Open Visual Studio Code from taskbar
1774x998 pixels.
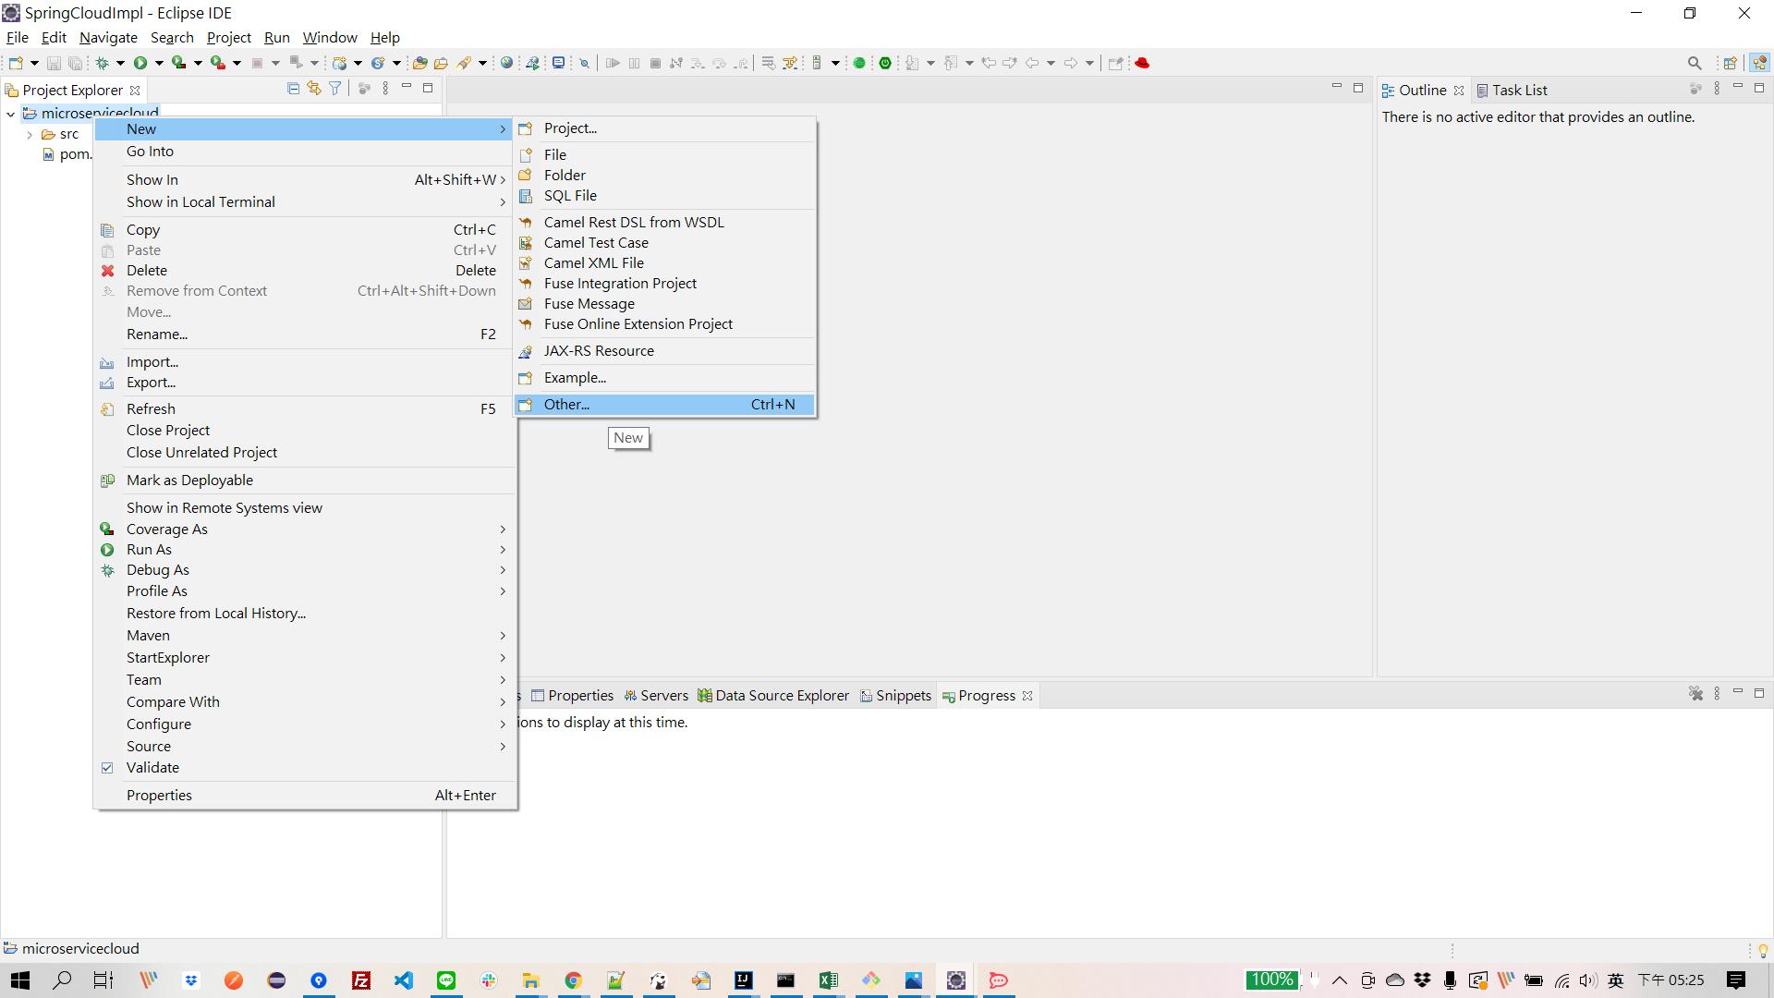(x=404, y=980)
